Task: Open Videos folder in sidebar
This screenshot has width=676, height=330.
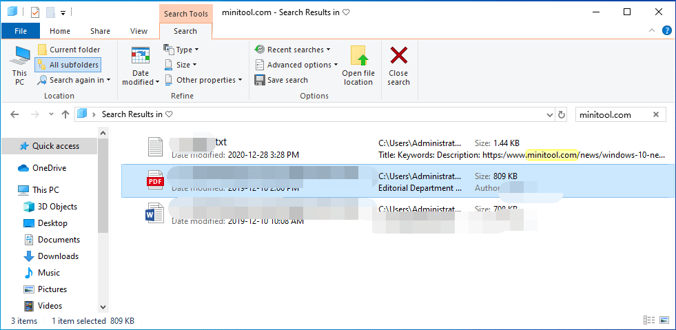Action: 43,306
